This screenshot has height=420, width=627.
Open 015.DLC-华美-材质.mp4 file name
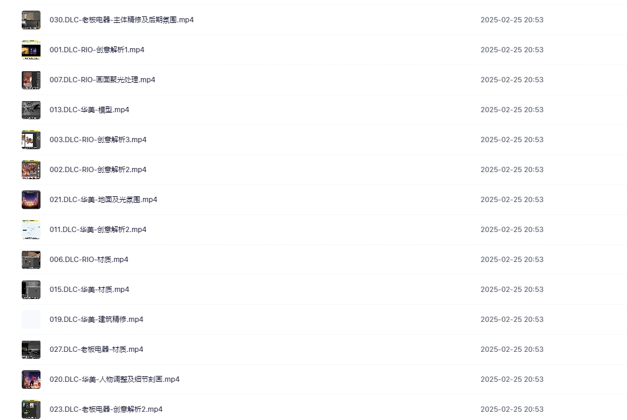[89, 289]
